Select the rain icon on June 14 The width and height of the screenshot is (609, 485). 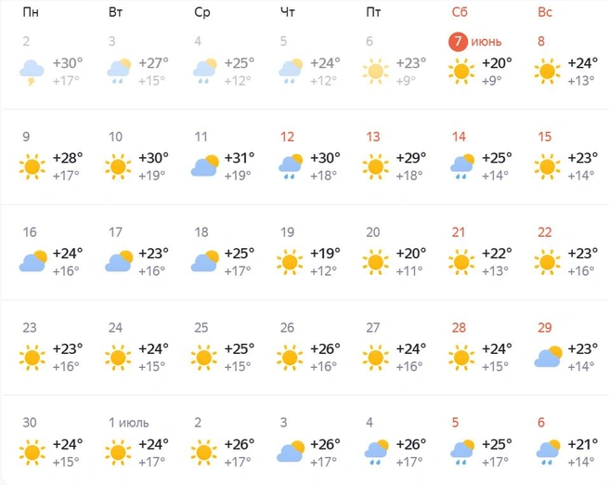point(462,166)
